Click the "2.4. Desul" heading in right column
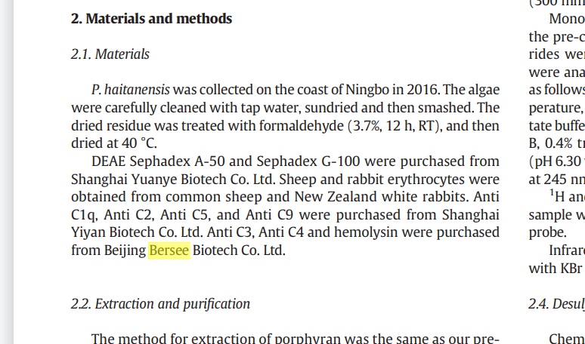The width and height of the screenshot is (585, 344). click(x=556, y=304)
